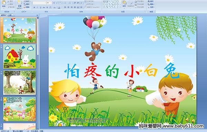Screen dimensions: 207x132
Task: Select the oval shape in shapes gallery
Action: [x=117, y=2]
